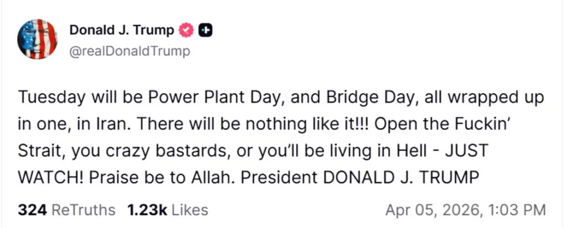Image resolution: width=567 pixels, height=228 pixels.
Task: Click the black plus badge icon
Action: coord(205,31)
